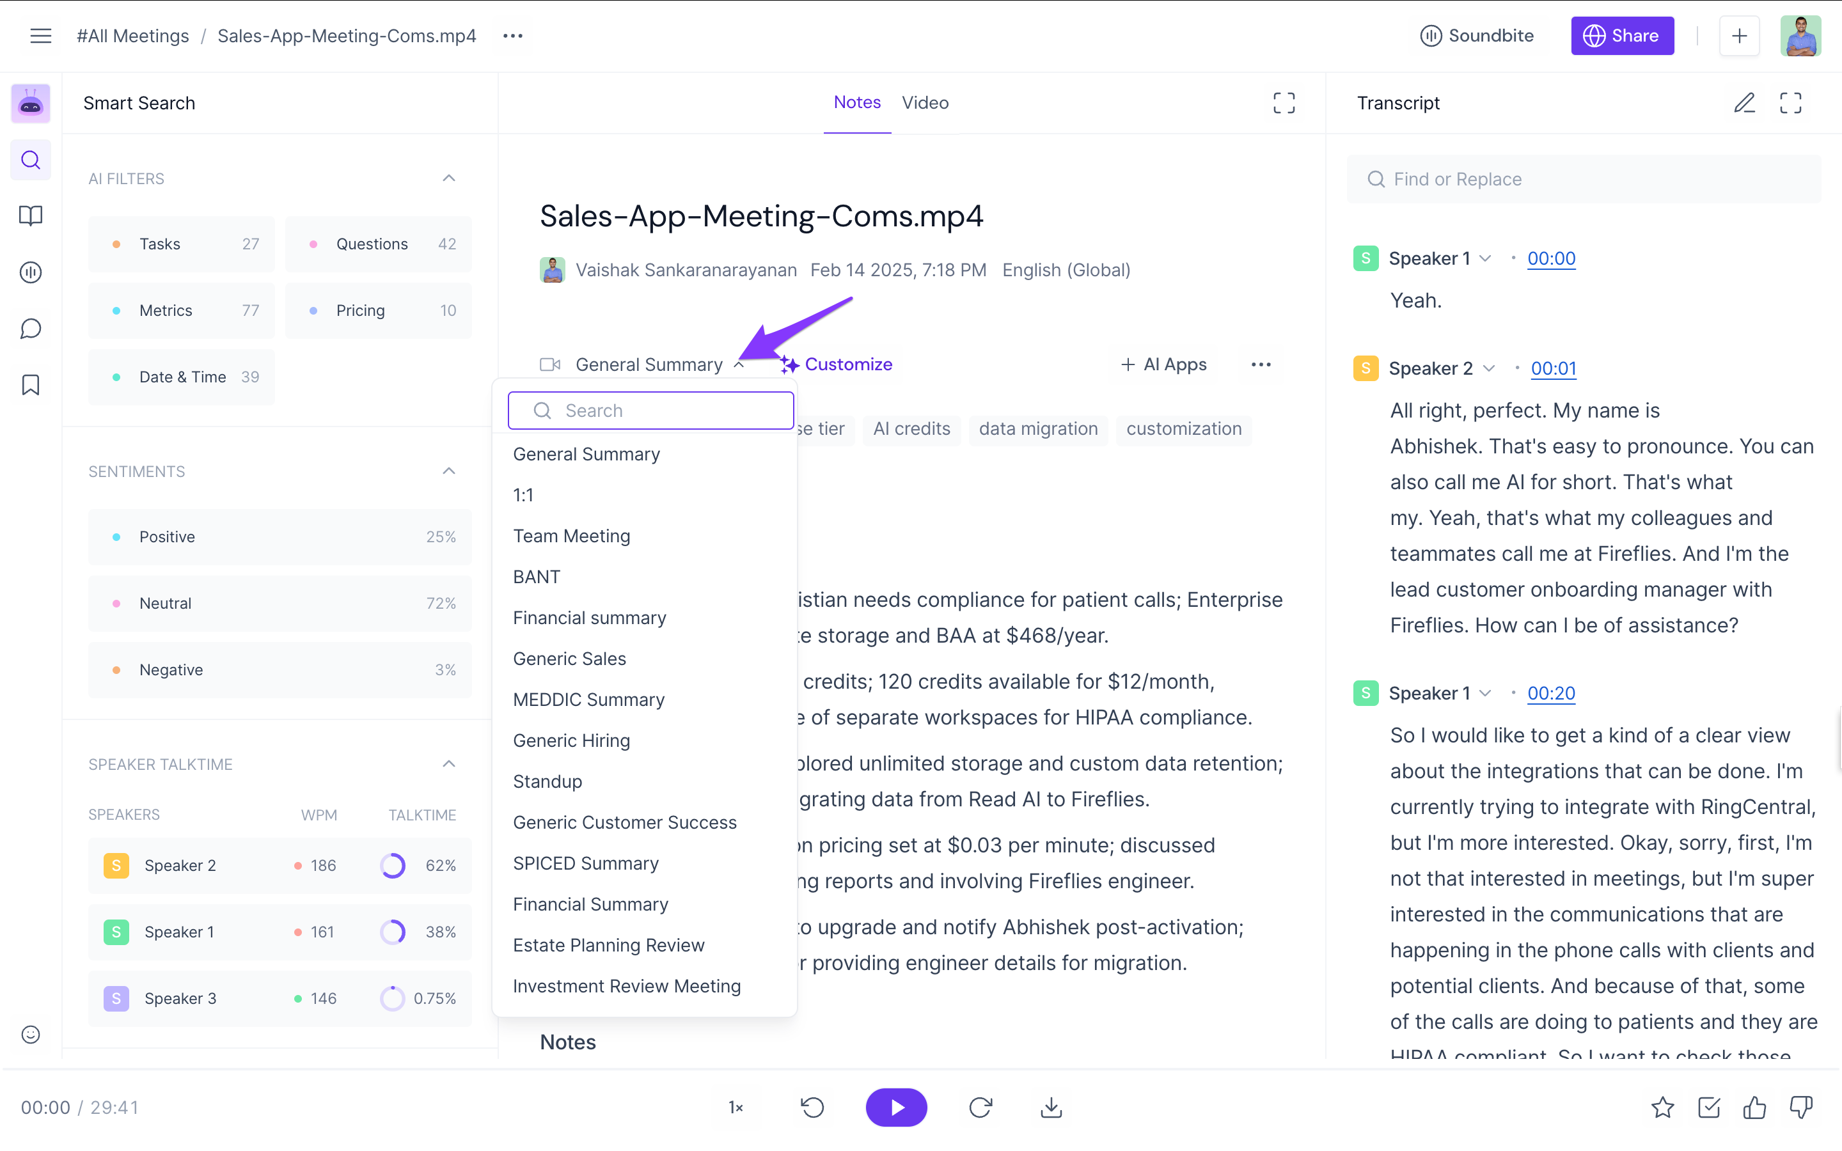The width and height of the screenshot is (1842, 1151).
Task: Open the notebook sidebar icon
Action: click(31, 215)
